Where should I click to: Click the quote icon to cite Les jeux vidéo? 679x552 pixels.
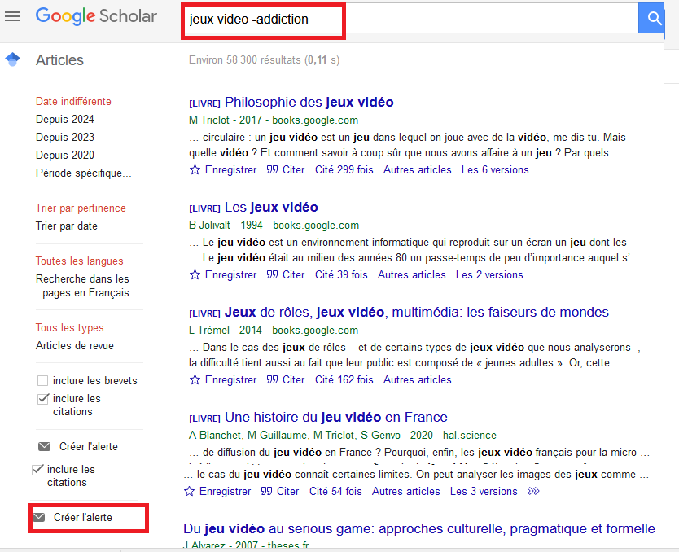(272, 275)
